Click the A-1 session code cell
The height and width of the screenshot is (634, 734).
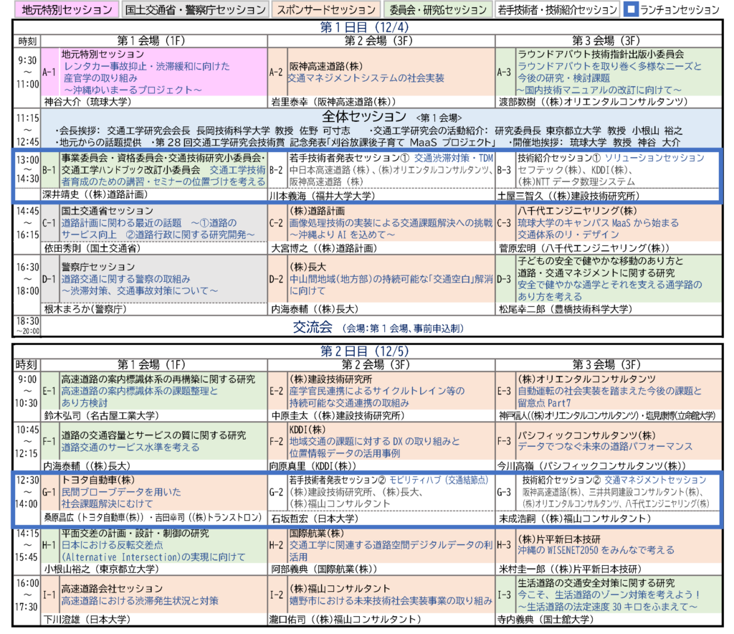tap(49, 72)
